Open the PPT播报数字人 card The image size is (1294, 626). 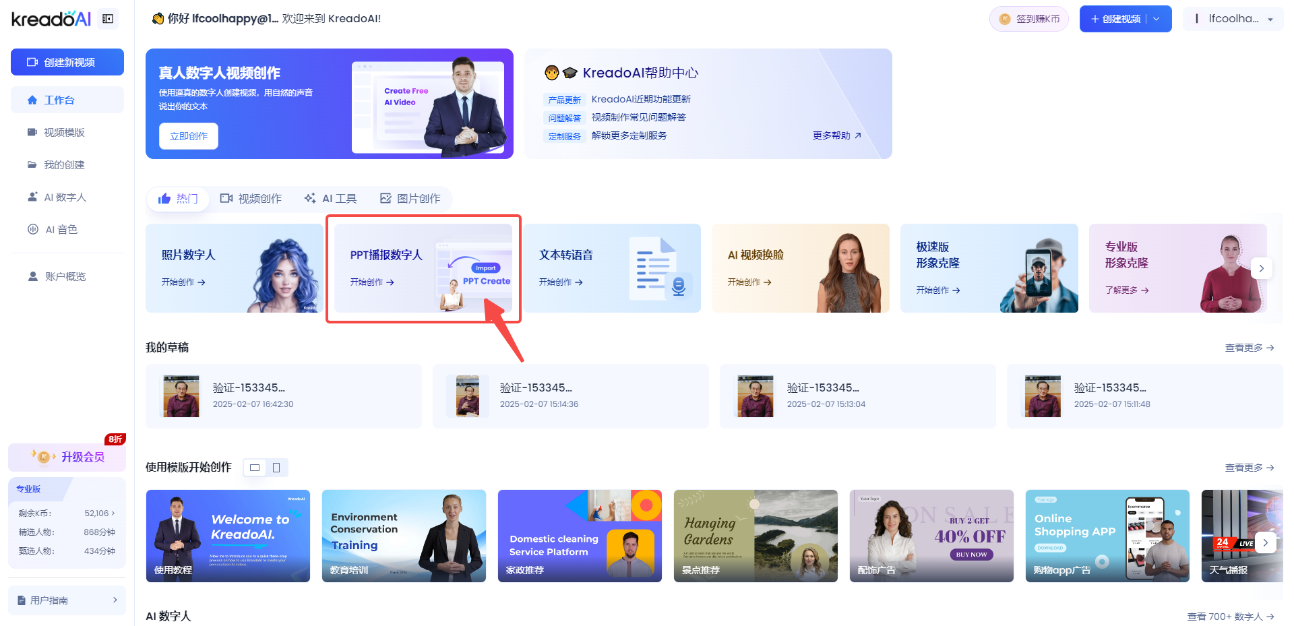(423, 268)
